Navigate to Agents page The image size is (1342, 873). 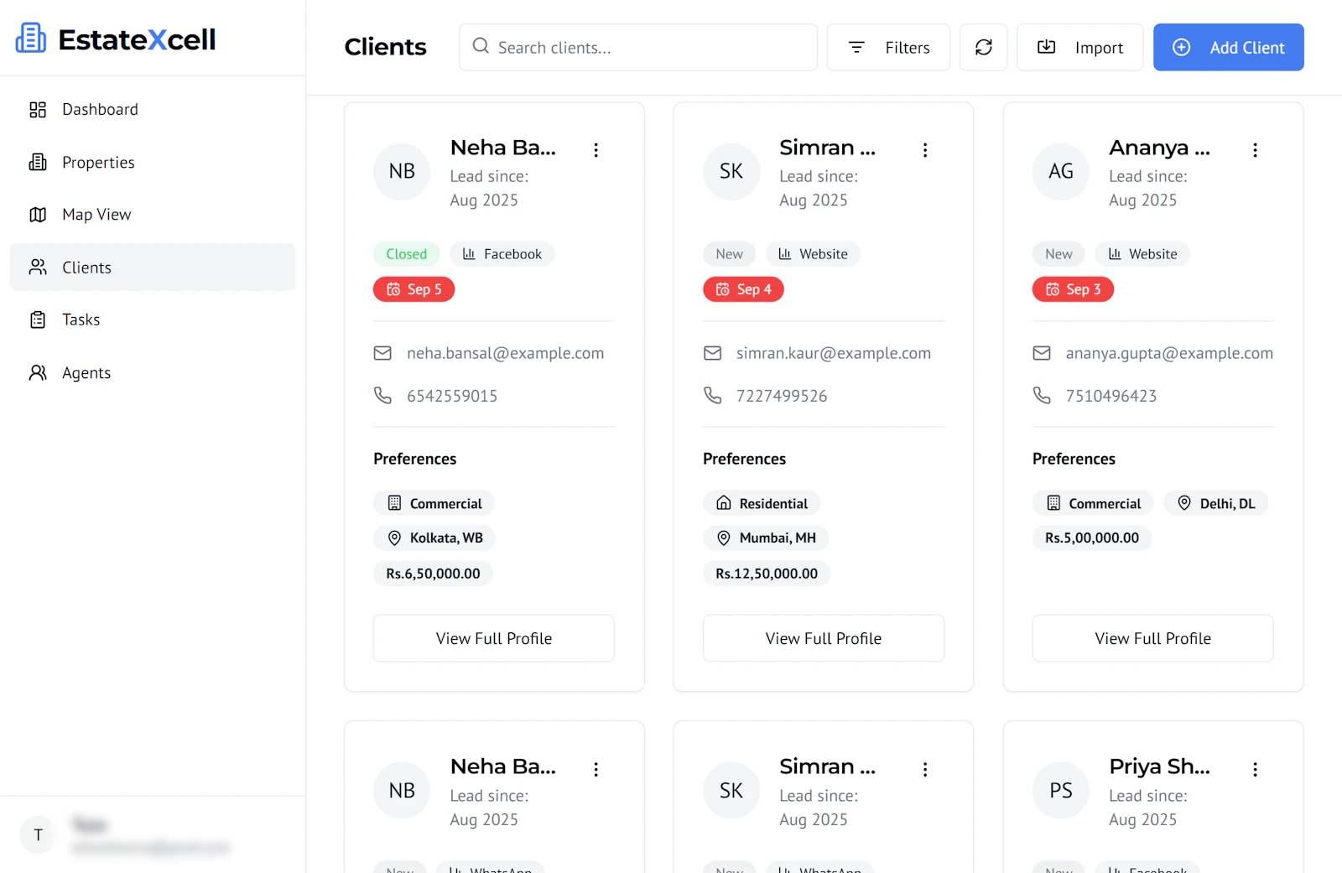(x=153, y=372)
